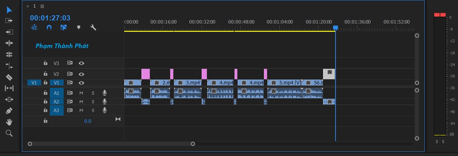
Task: Click horizontal zoom scrollbar bar
Action: (111, 144)
